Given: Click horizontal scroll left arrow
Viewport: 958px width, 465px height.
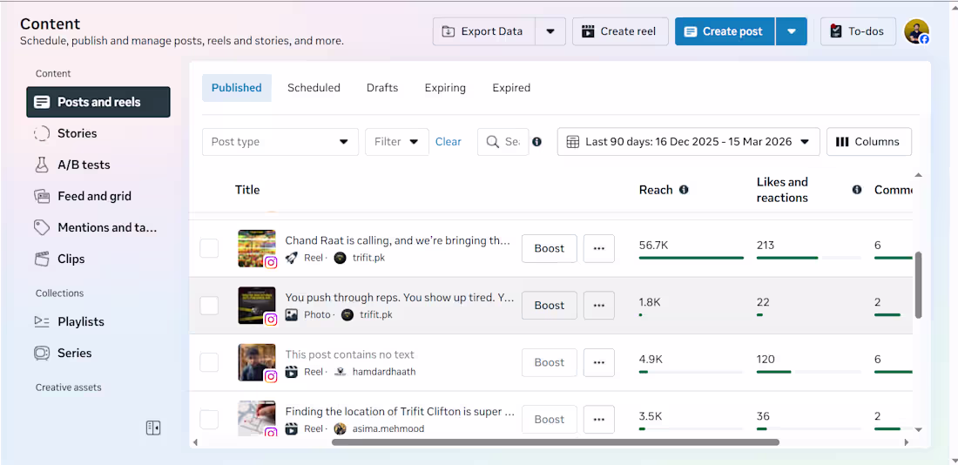Looking at the screenshot, I should (195, 441).
